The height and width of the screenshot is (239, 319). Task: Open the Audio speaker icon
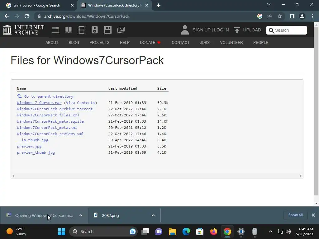click(95, 30)
